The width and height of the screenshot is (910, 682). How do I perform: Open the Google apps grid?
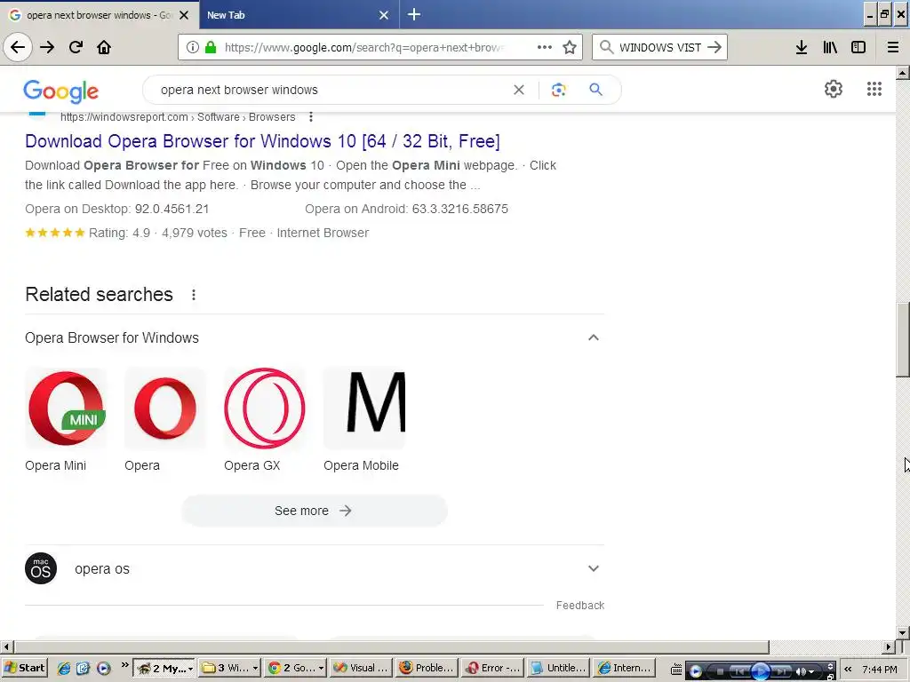[x=874, y=89]
